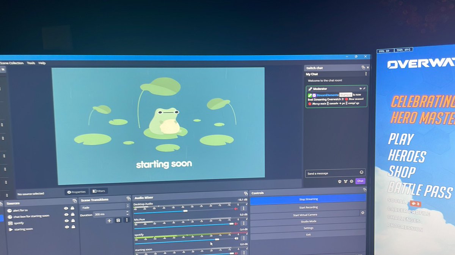
Task: Click the Mic/Aux volume slider
Action: pos(183,226)
